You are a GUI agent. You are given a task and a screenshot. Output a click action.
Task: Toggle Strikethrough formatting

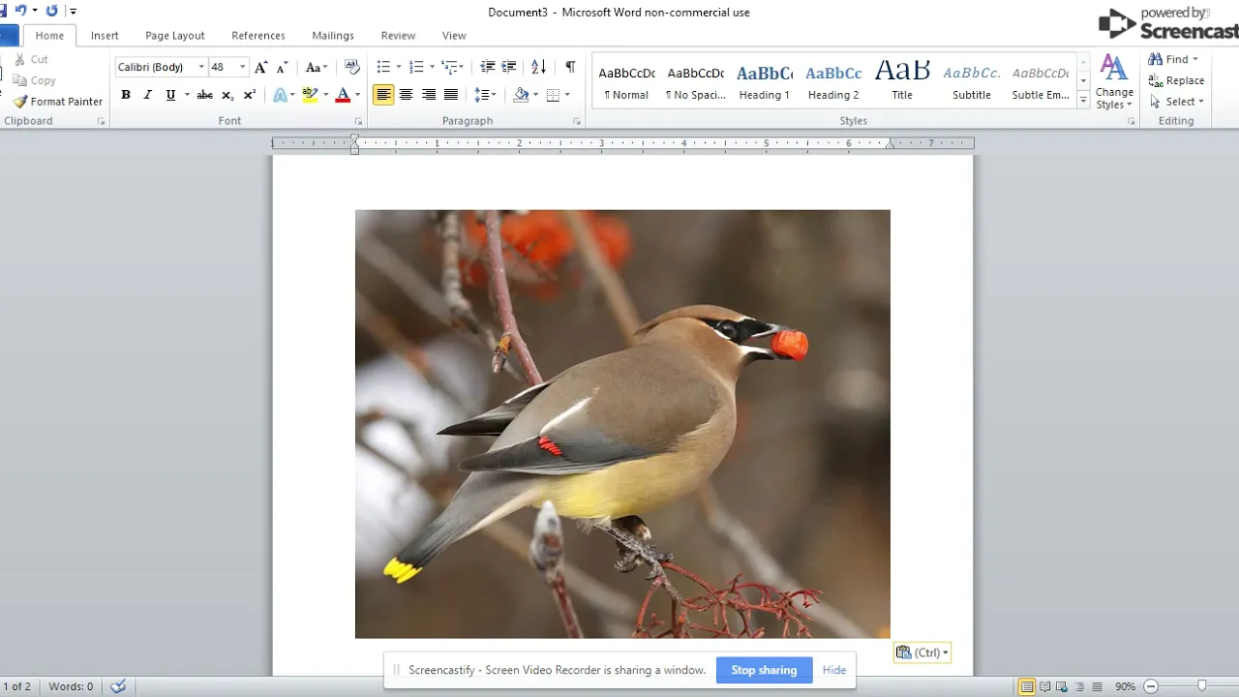pos(204,95)
